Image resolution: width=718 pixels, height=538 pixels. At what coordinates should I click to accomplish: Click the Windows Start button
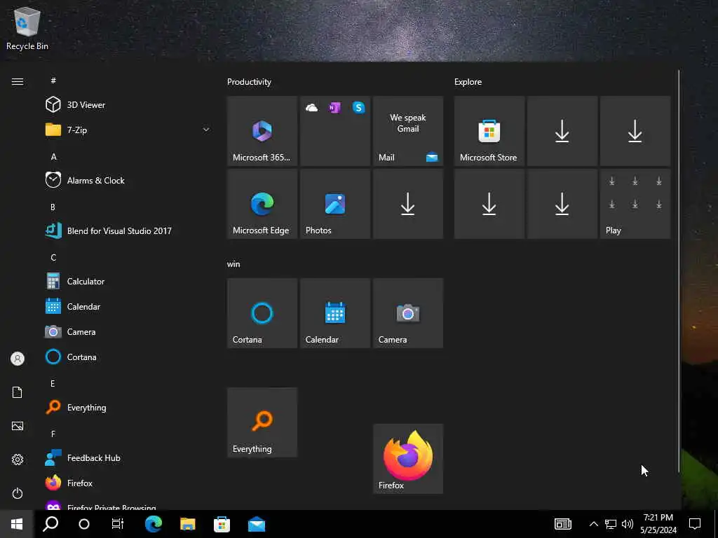click(17, 524)
